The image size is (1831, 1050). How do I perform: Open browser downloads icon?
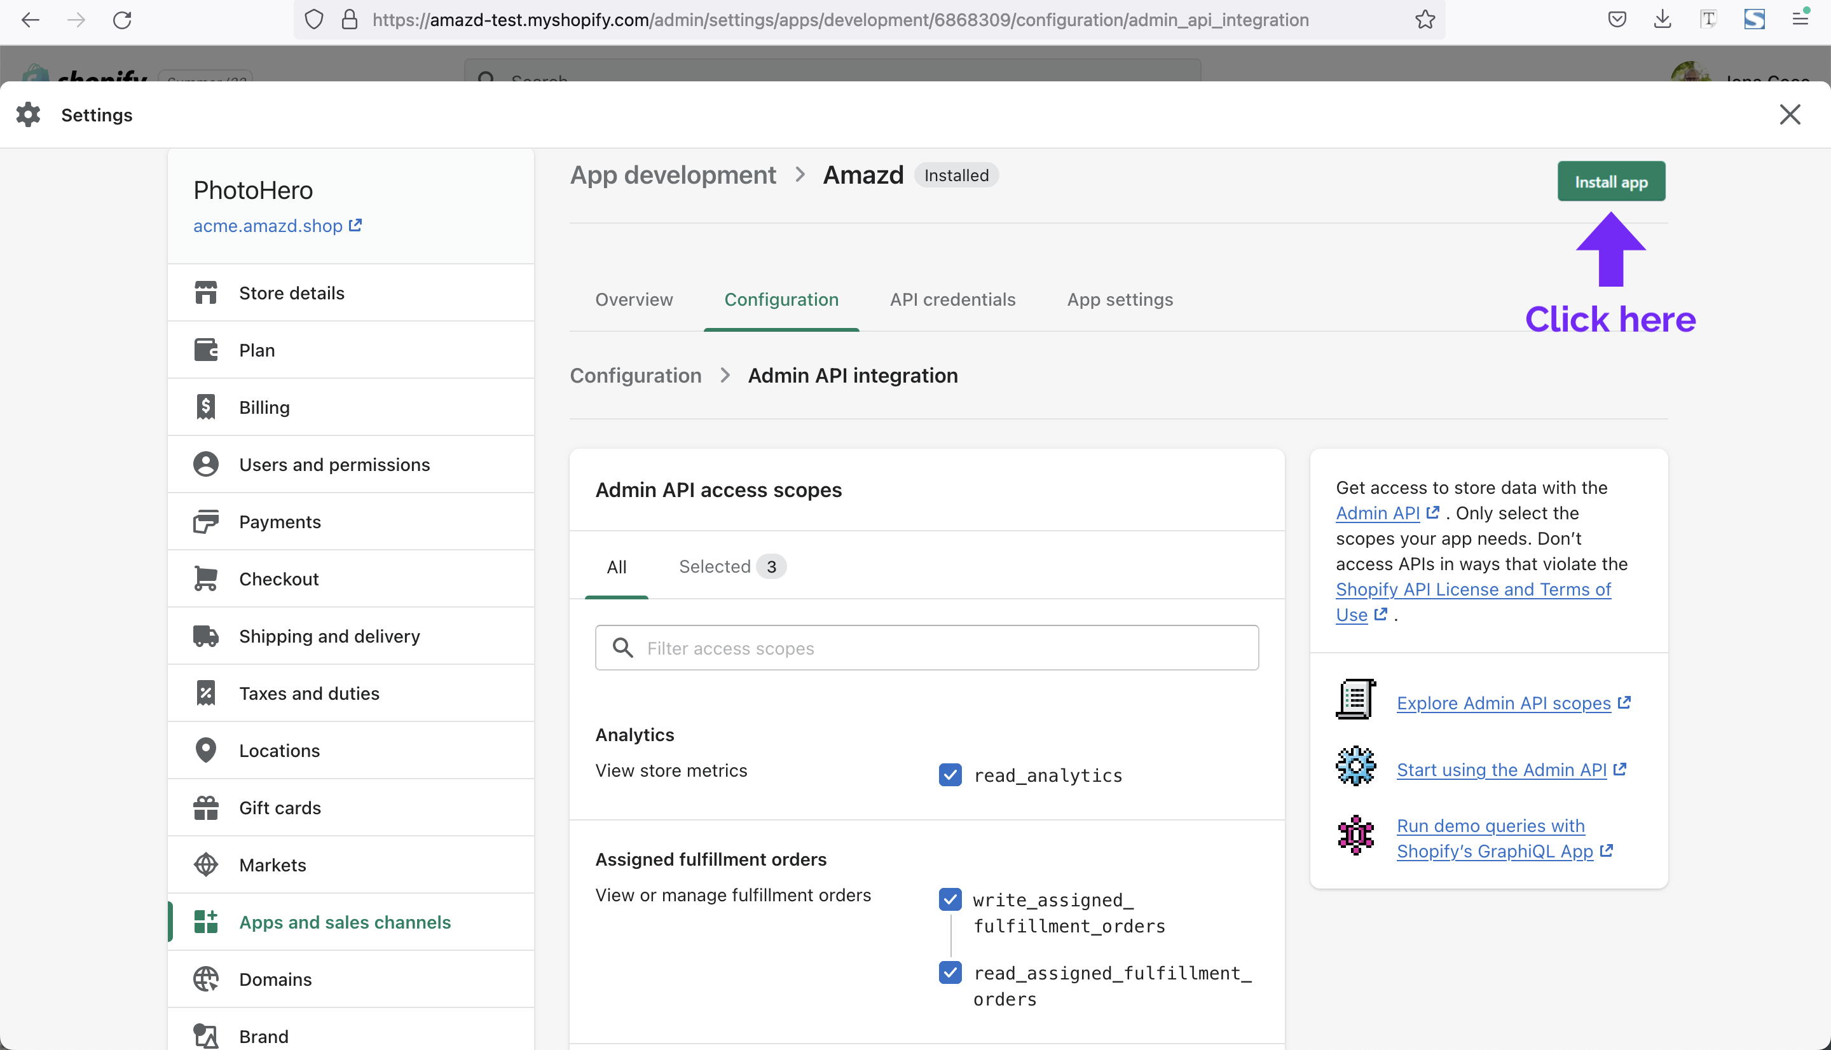pos(1663,20)
